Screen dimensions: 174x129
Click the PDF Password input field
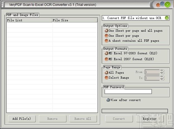click(128, 92)
